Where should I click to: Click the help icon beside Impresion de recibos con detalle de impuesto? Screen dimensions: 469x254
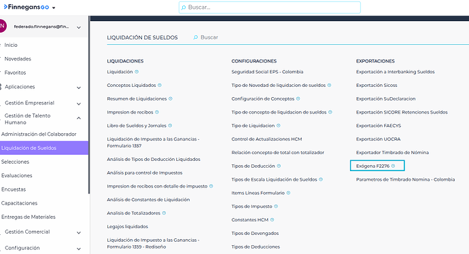211,186
